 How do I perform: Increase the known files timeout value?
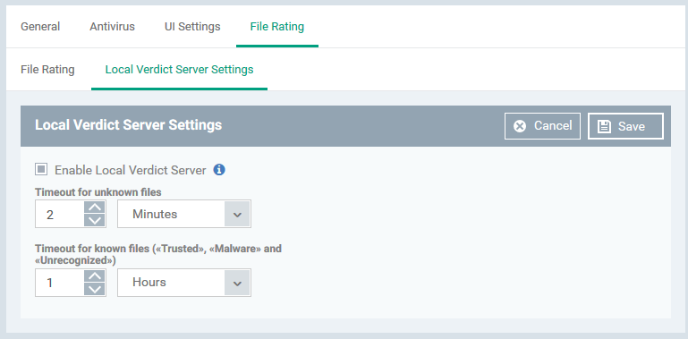coord(95,275)
